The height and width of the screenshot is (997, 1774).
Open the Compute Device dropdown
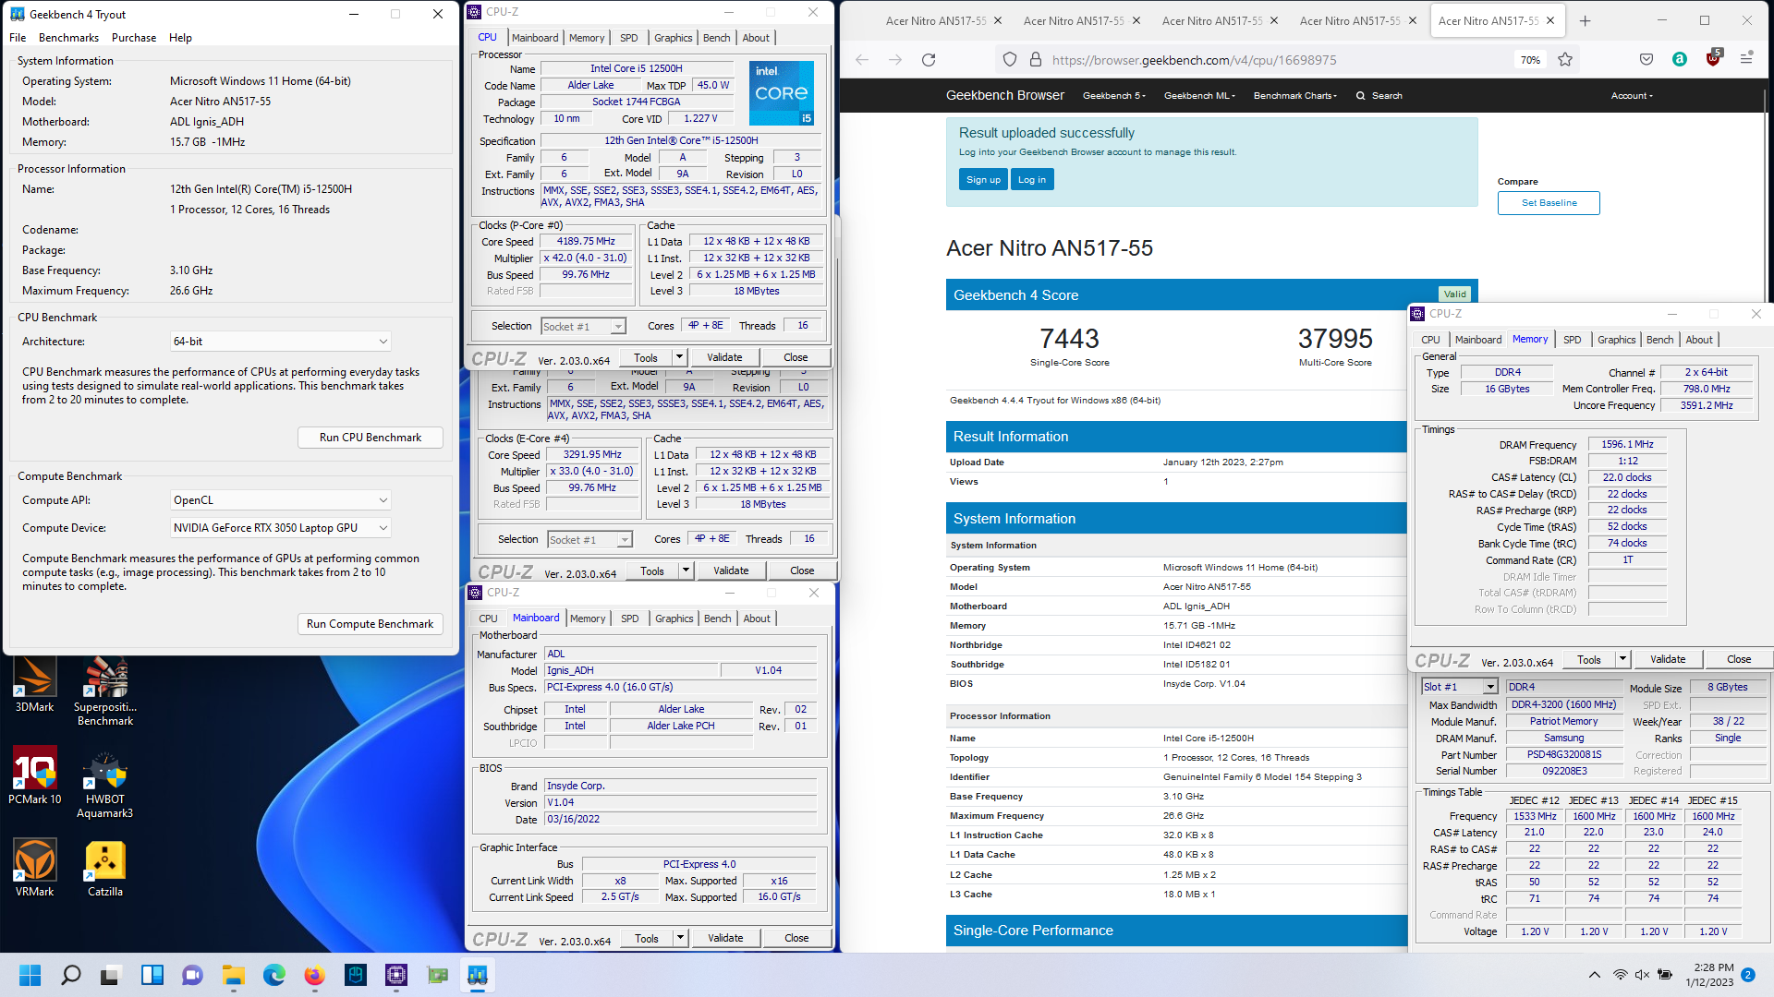(280, 528)
